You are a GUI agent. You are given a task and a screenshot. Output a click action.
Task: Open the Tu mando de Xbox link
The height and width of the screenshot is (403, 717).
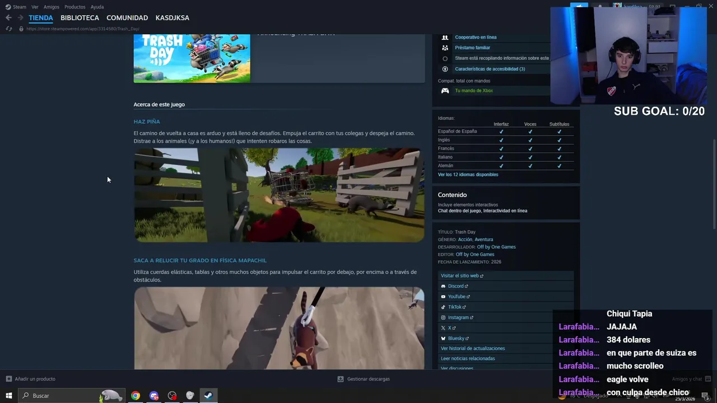click(474, 91)
